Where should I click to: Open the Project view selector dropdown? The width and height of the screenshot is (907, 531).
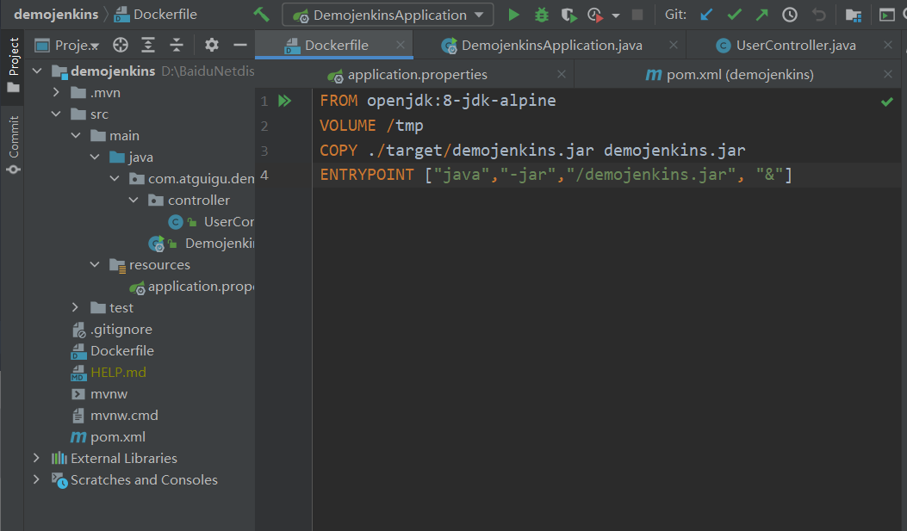tap(66, 45)
